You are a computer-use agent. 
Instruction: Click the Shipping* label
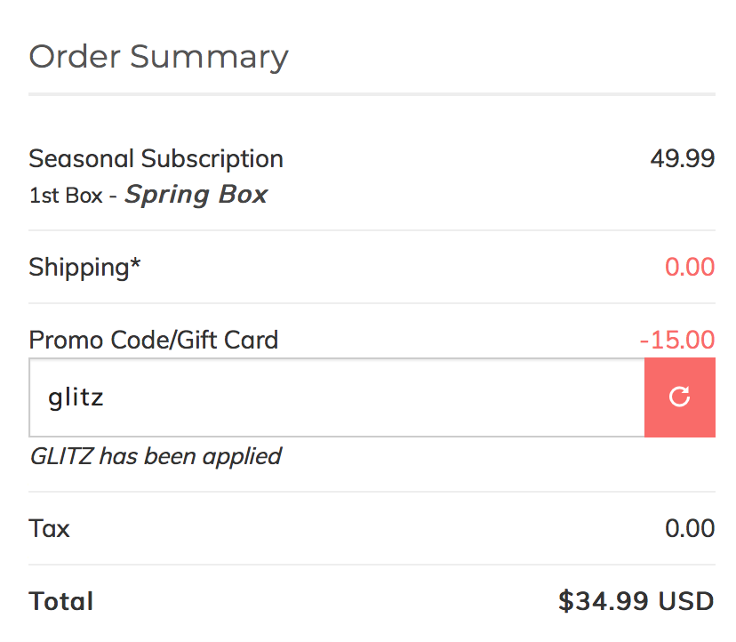pyautogui.click(x=84, y=268)
